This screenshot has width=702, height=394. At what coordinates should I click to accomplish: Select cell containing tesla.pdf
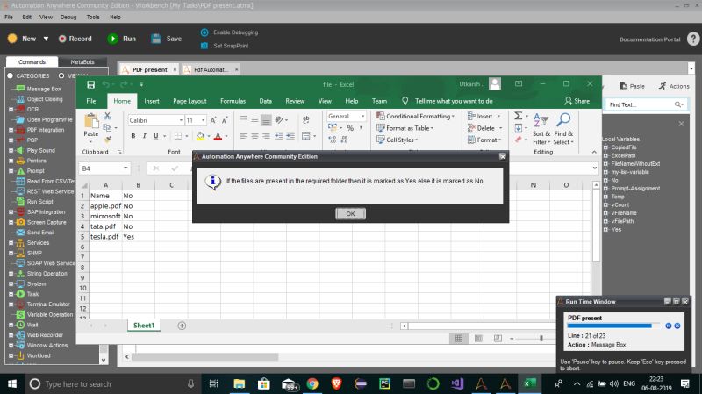[x=105, y=236]
